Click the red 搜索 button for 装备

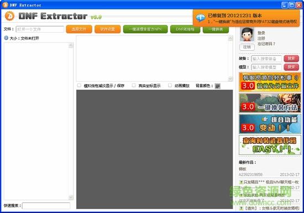pyautogui.click(x=291, y=59)
